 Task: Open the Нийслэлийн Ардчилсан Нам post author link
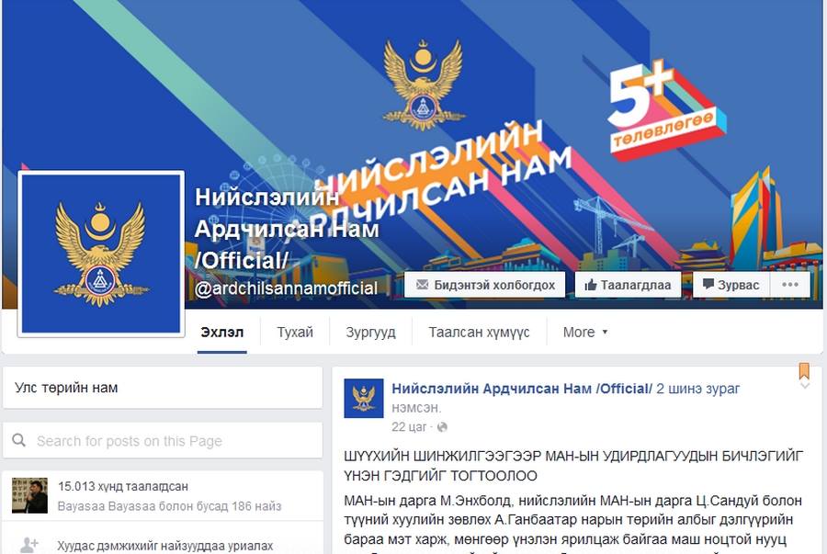tap(522, 389)
